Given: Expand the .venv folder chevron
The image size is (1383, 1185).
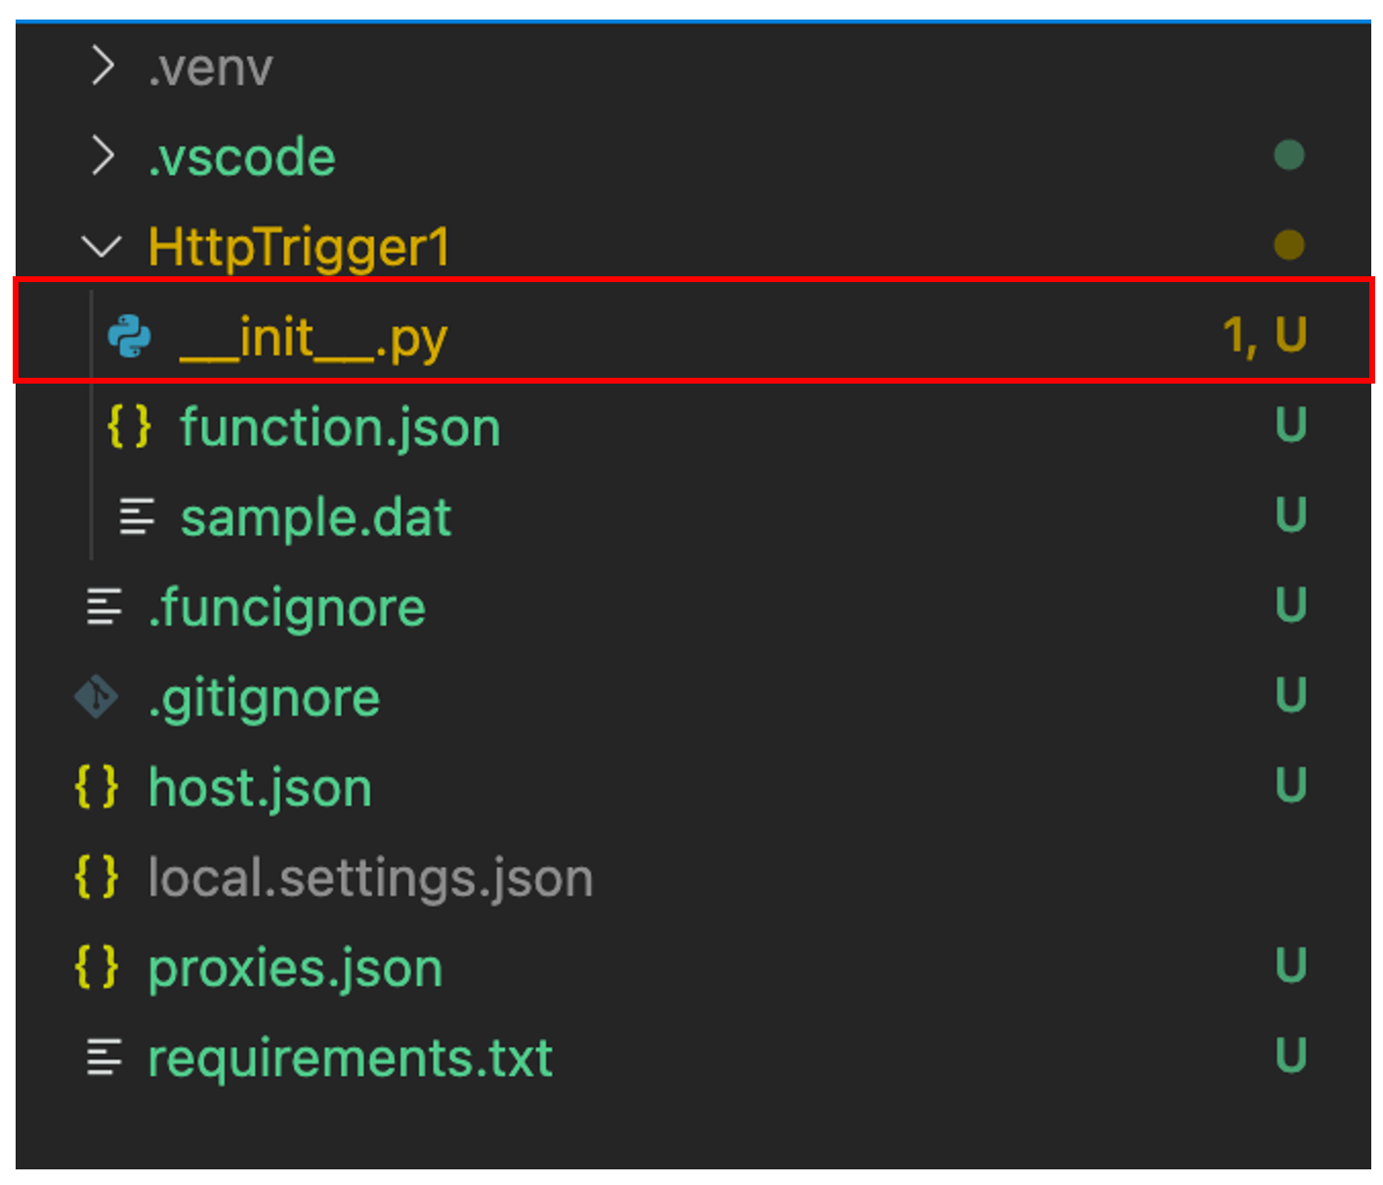Looking at the screenshot, I should pyautogui.click(x=102, y=67).
